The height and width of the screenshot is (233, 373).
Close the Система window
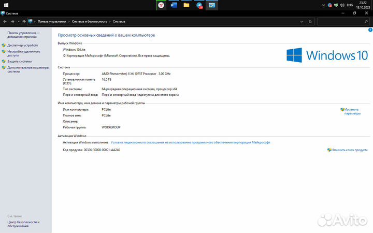366,13
